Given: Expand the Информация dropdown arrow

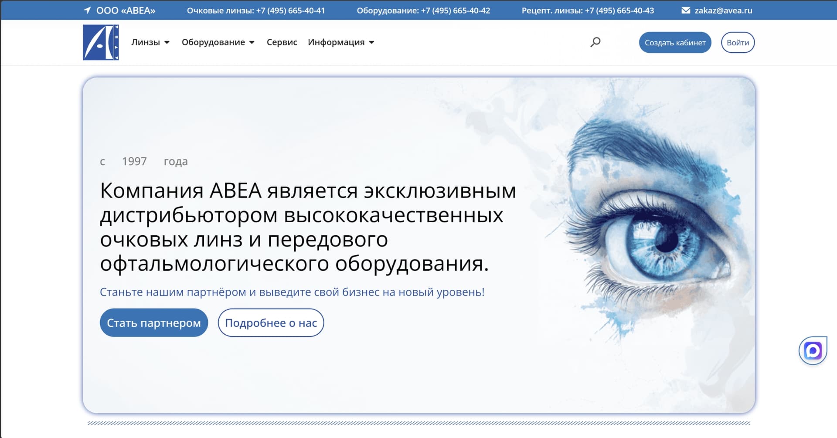Looking at the screenshot, I should coord(371,42).
